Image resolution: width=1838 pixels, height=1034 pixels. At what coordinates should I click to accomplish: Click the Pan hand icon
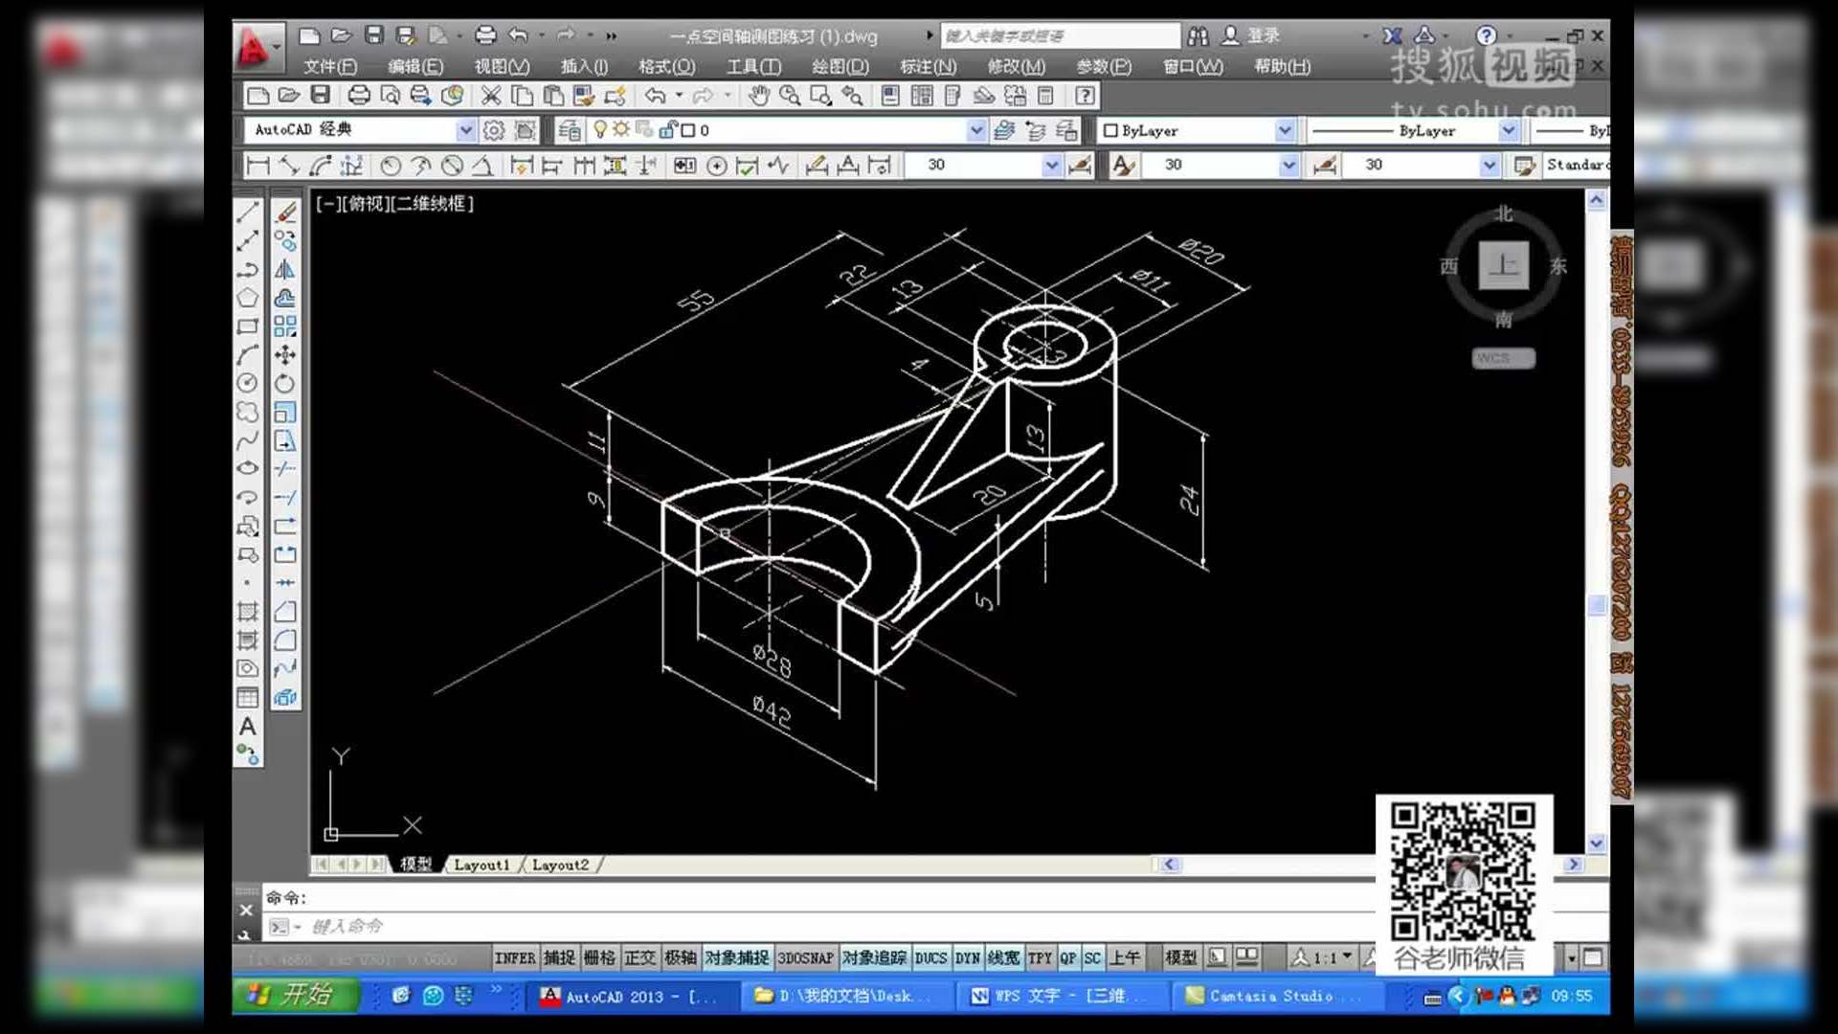(759, 96)
